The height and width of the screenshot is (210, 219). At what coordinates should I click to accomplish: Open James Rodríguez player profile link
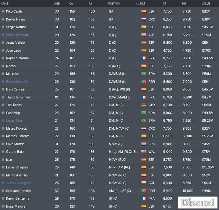tap(19, 183)
